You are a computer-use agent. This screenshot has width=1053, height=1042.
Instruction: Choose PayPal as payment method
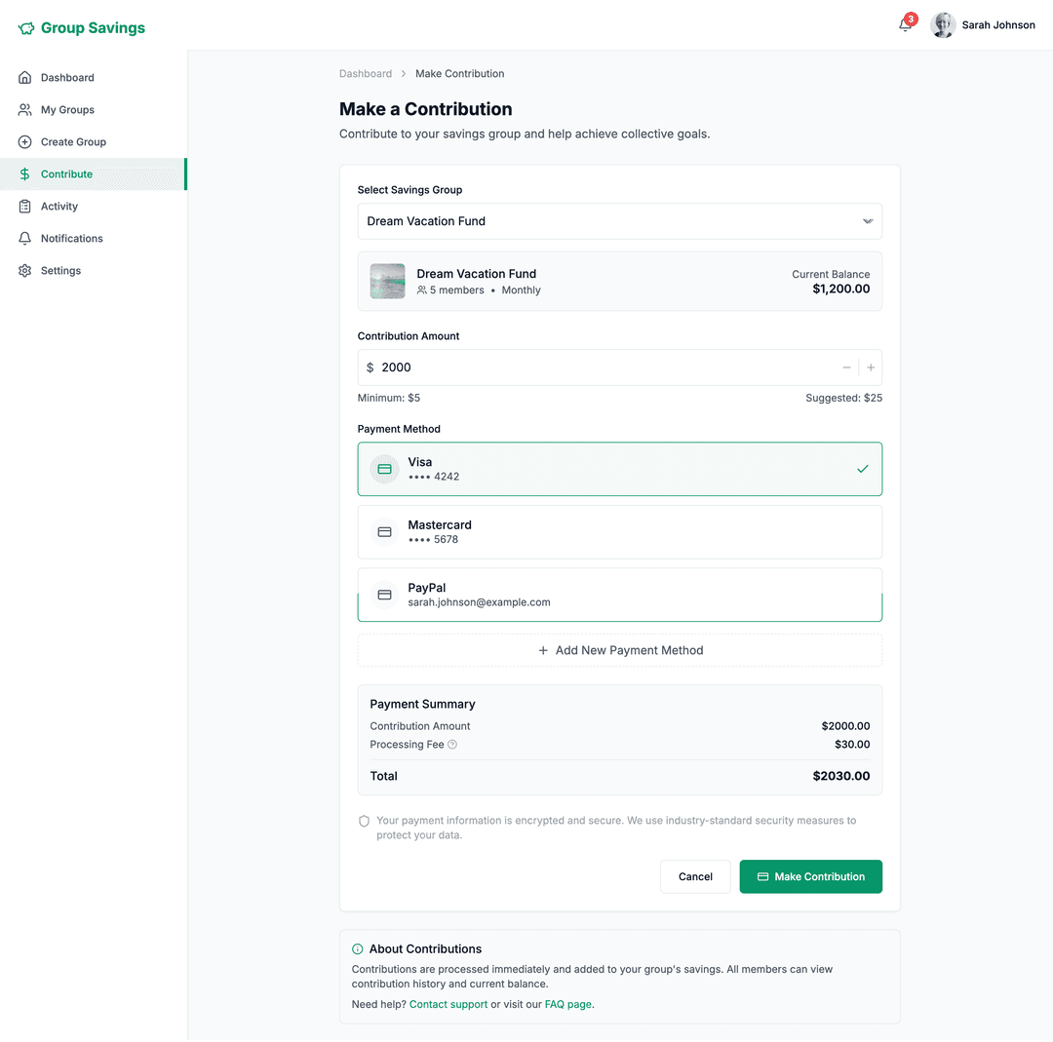[619, 595]
